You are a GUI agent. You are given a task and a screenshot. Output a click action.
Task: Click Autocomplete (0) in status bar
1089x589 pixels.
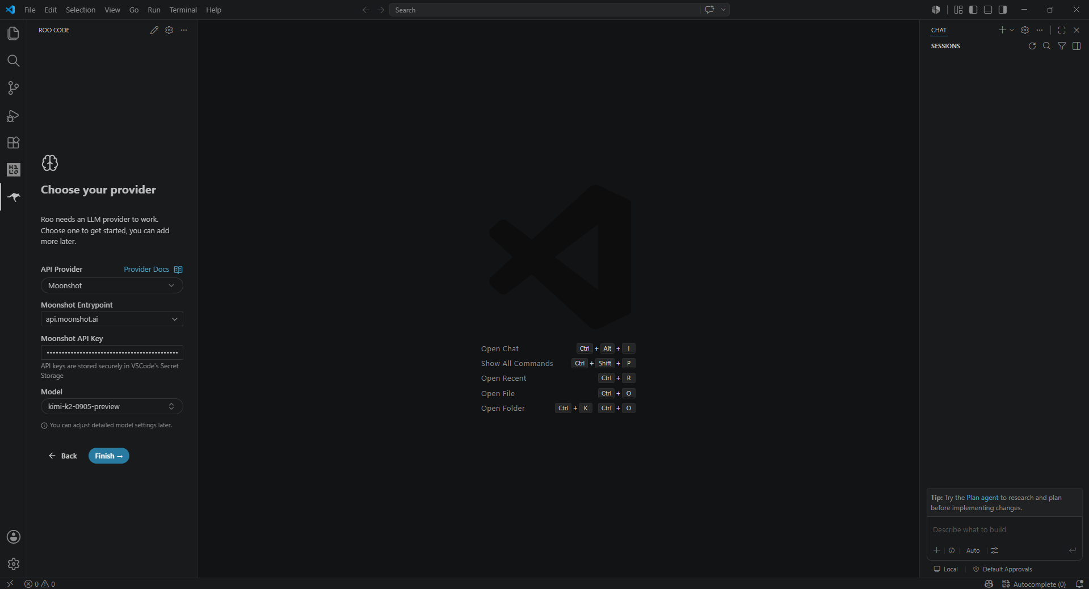click(1034, 584)
